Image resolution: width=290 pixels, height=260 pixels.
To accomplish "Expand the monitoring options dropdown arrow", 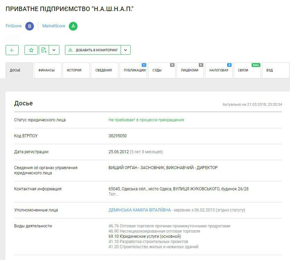I will click(x=126, y=50).
